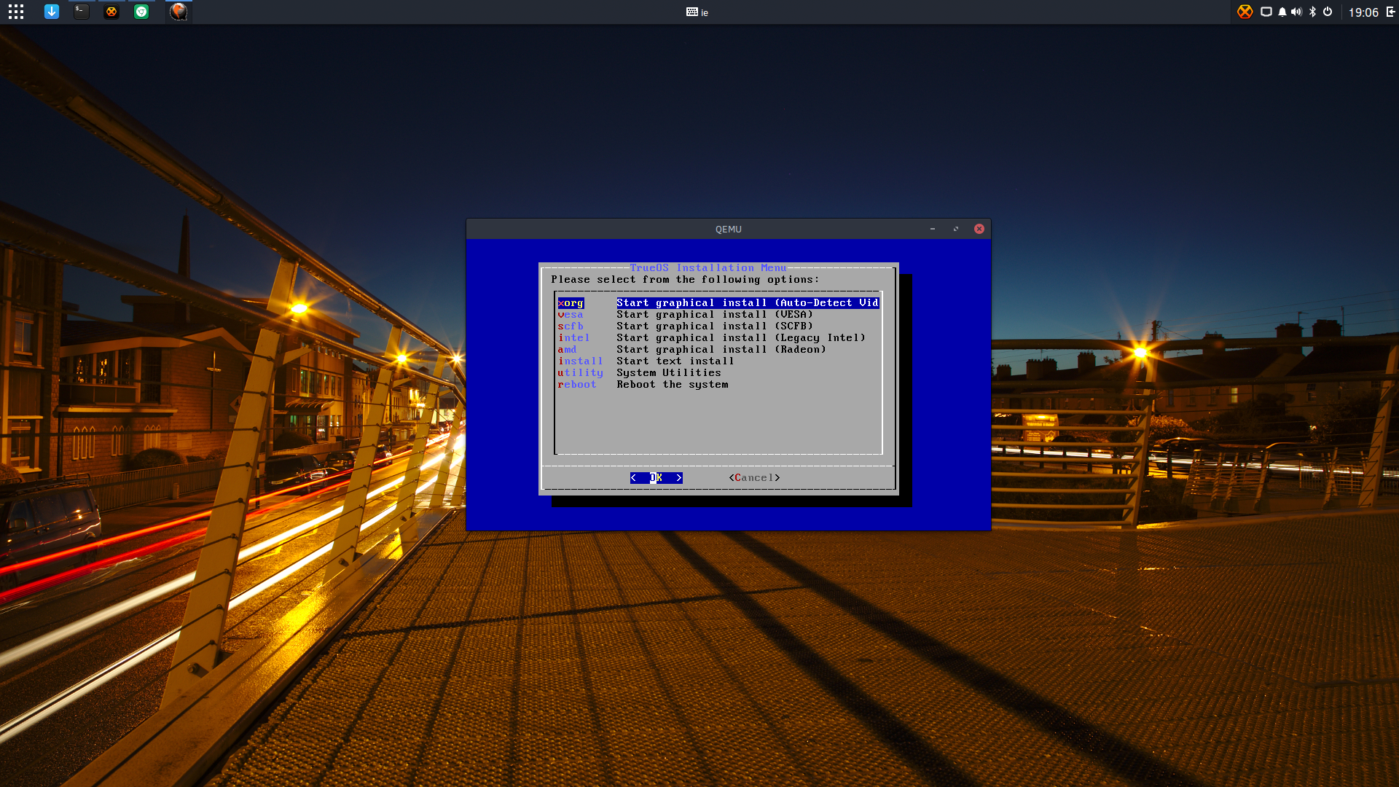Close the QEMU window

click(x=979, y=229)
